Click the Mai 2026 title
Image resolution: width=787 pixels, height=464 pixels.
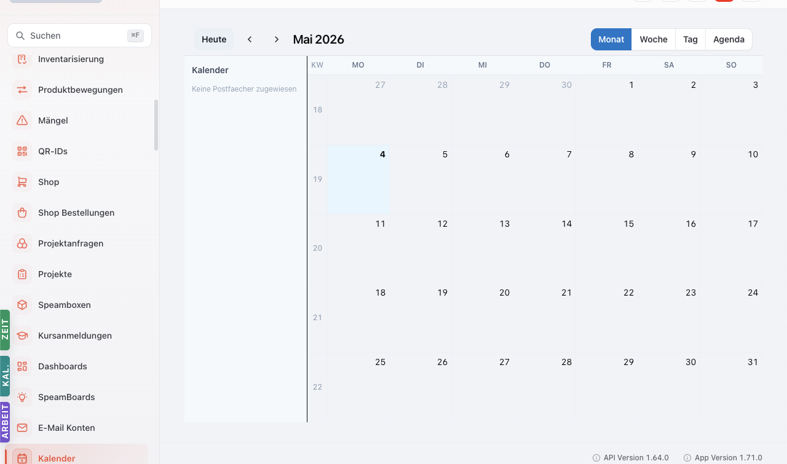click(x=318, y=39)
